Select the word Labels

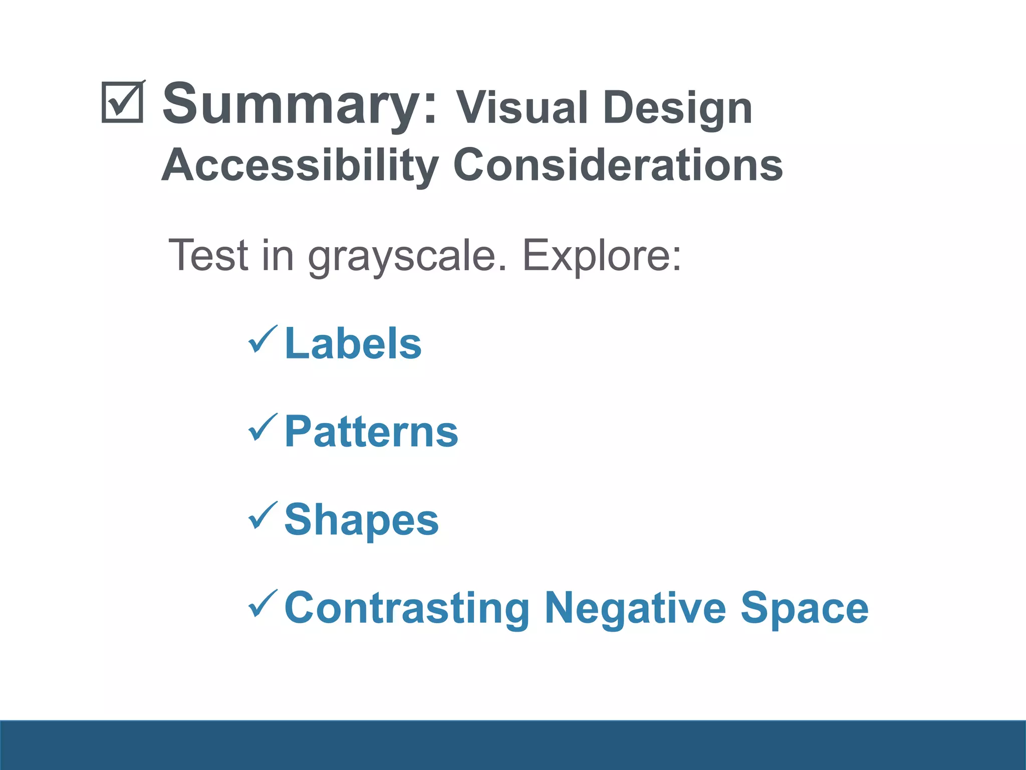(x=353, y=343)
